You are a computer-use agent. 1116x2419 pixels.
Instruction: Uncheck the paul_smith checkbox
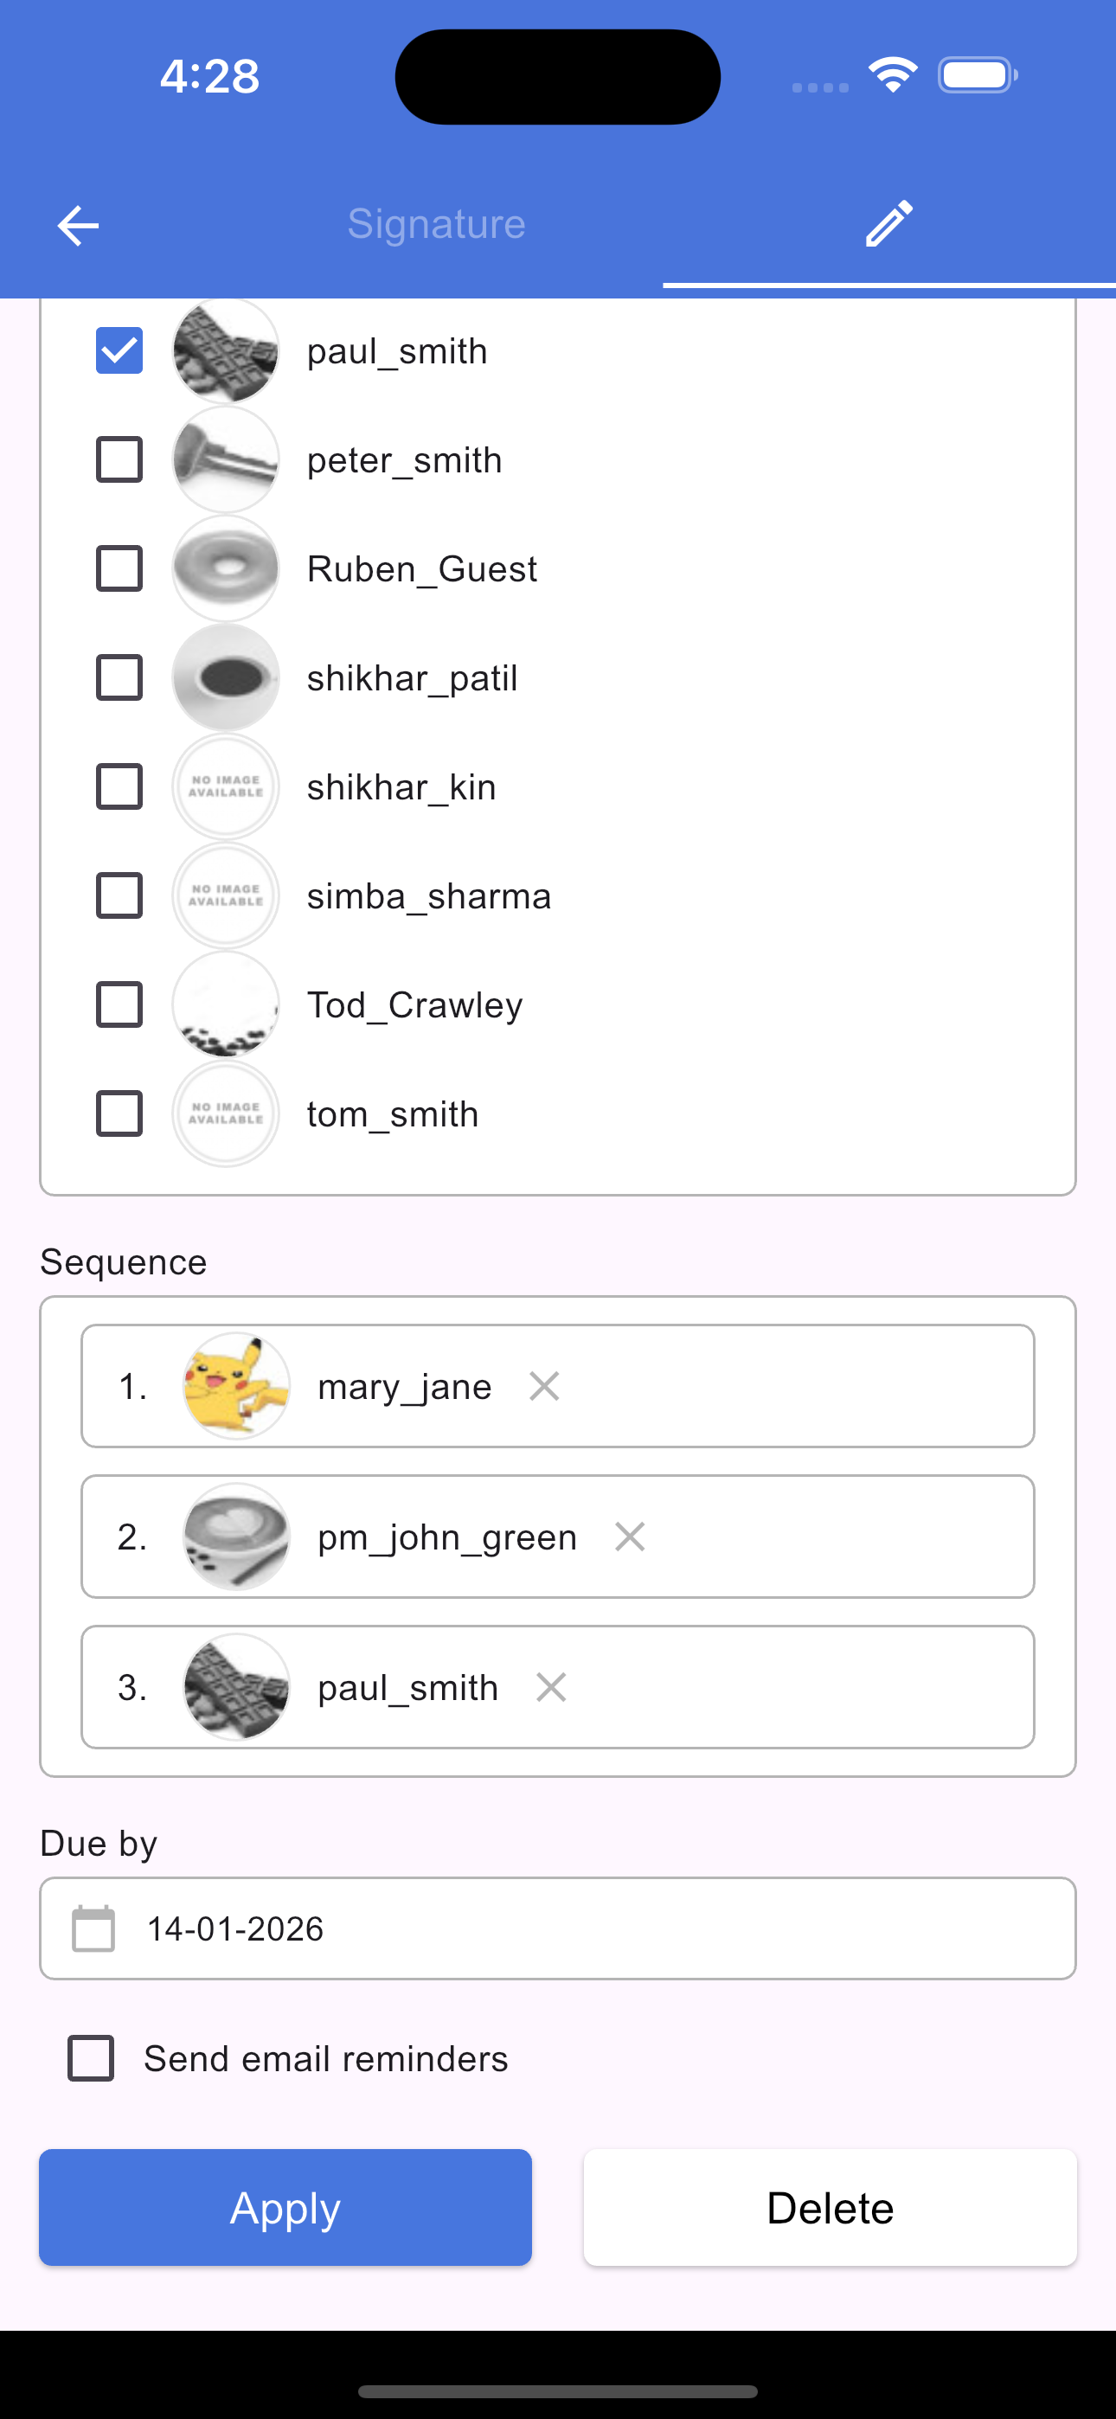(x=119, y=351)
